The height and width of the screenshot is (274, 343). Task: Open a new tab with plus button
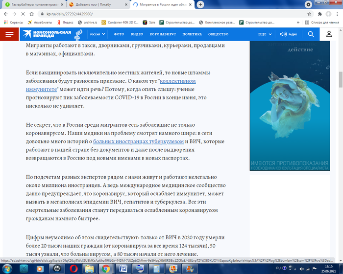(x=200, y=4)
